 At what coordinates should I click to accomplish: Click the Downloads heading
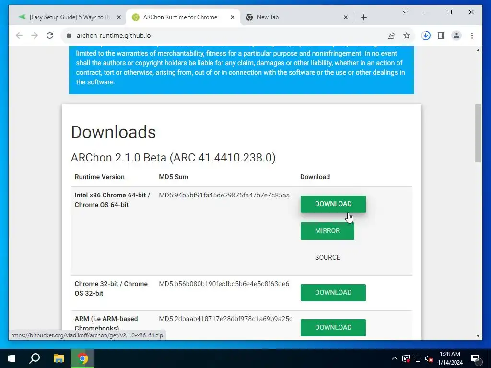(x=113, y=132)
